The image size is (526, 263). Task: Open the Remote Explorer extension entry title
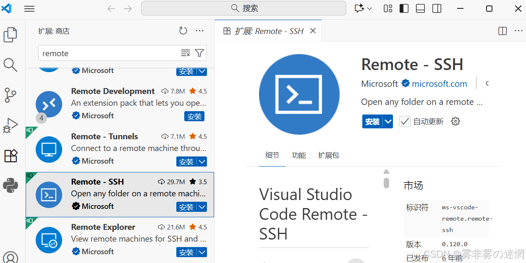103,227
